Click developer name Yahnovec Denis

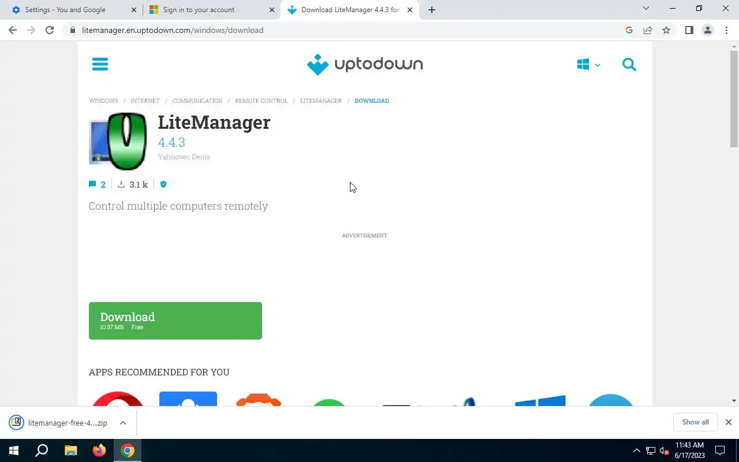[184, 157]
